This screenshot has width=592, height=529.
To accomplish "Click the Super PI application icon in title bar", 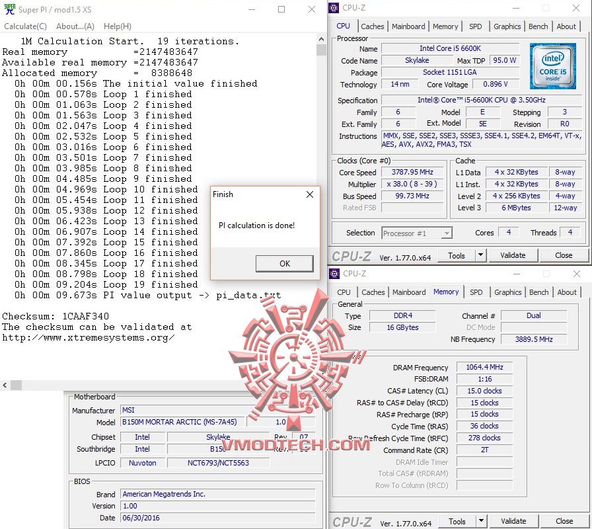I will tap(9, 9).
